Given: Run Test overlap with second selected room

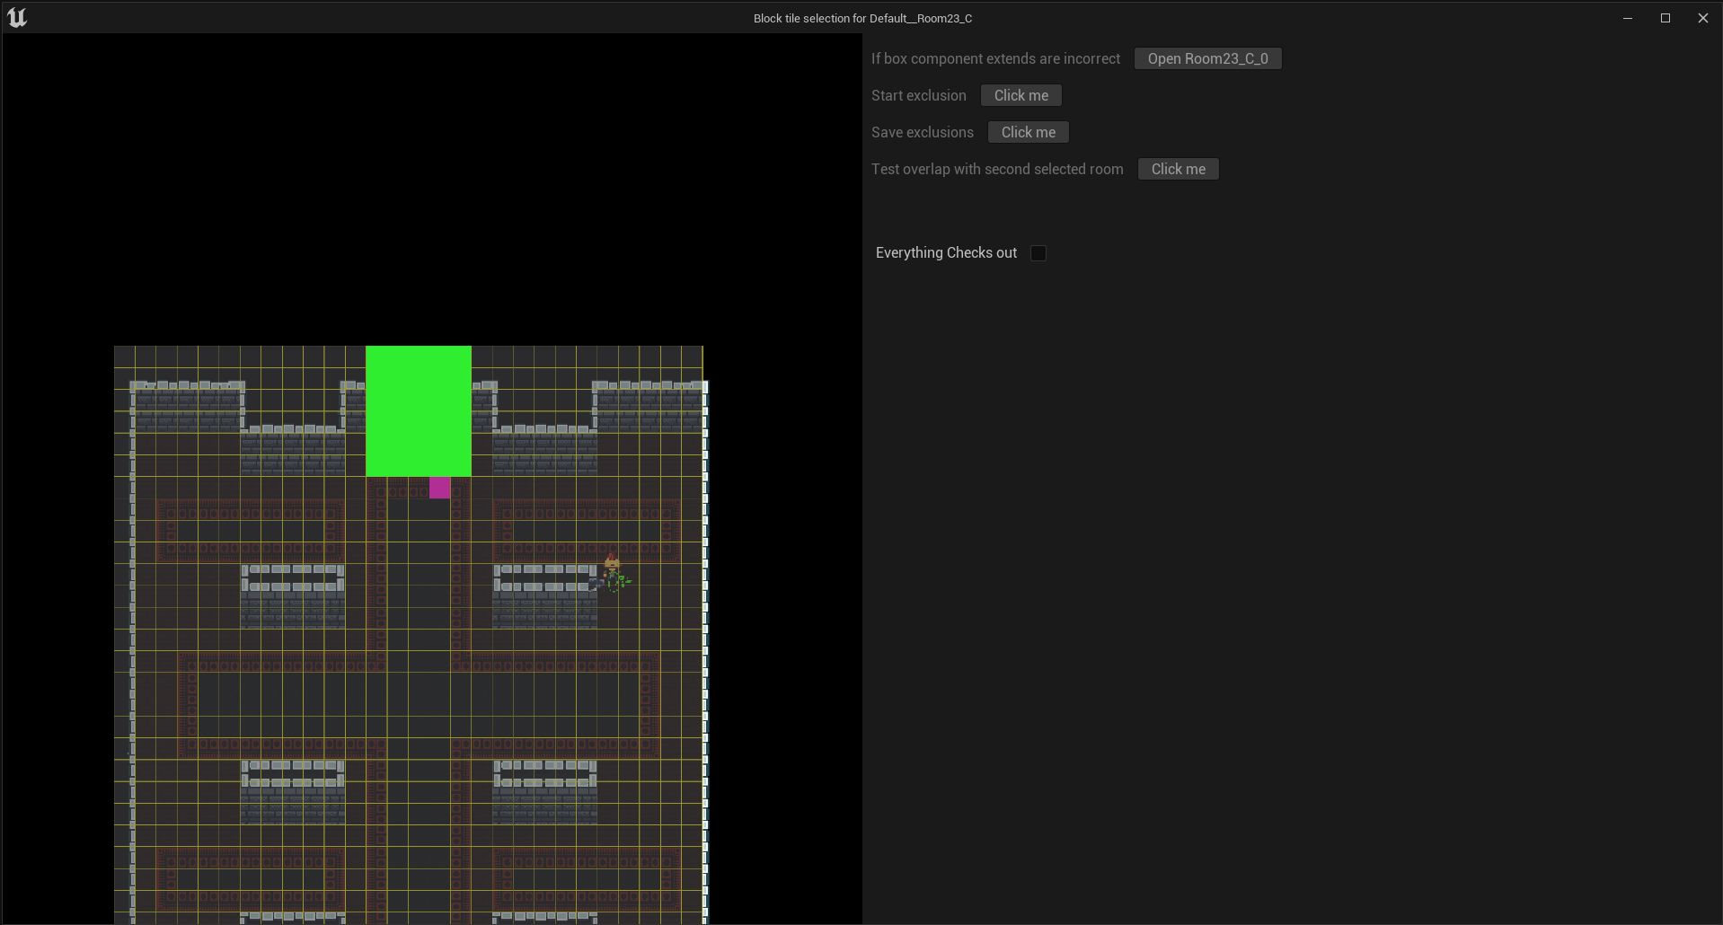Looking at the screenshot, I should click(1178, 169).
